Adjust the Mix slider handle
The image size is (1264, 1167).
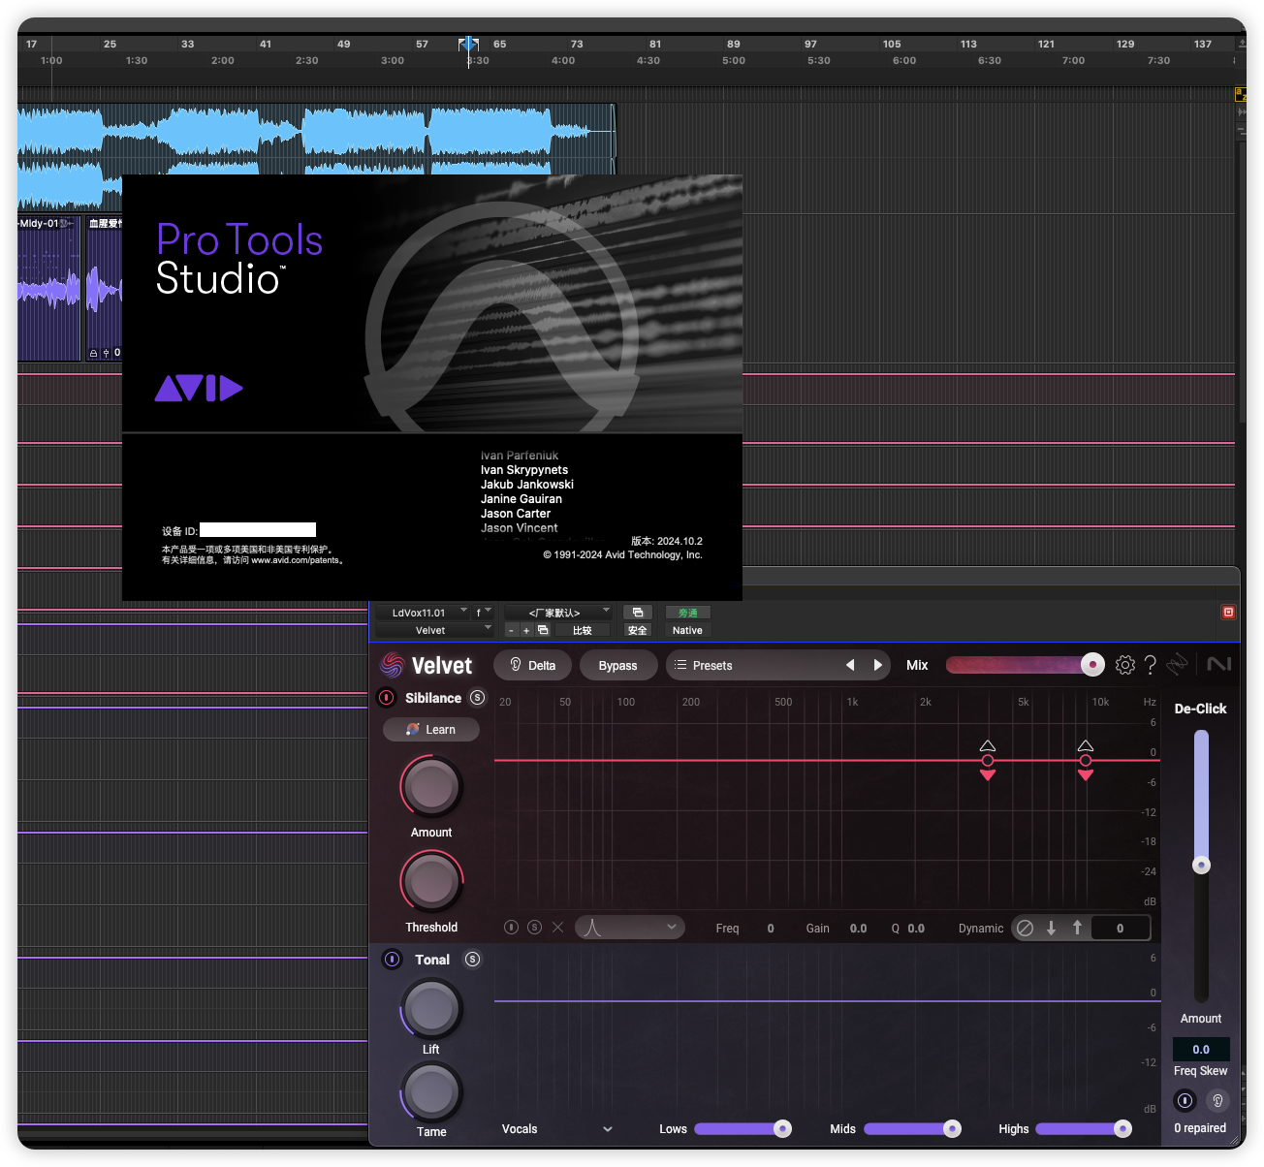click(x=1092, y=664)
